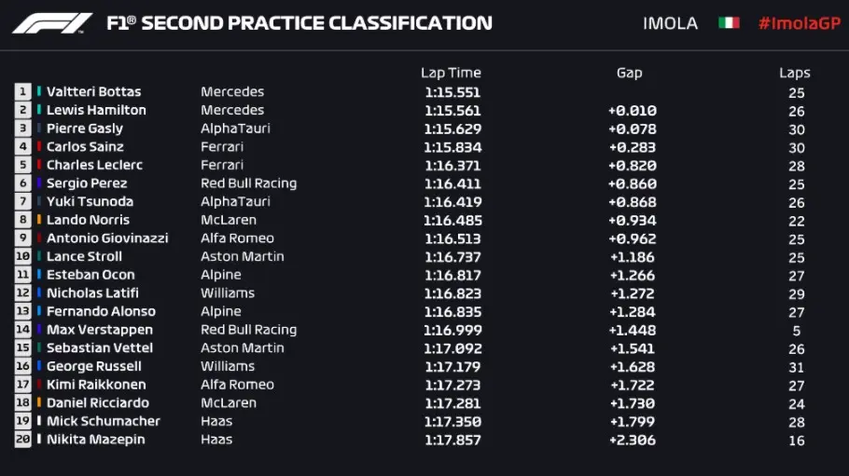
Task: Click driver name Valtteri Bottas
Action: pos(93,91)
